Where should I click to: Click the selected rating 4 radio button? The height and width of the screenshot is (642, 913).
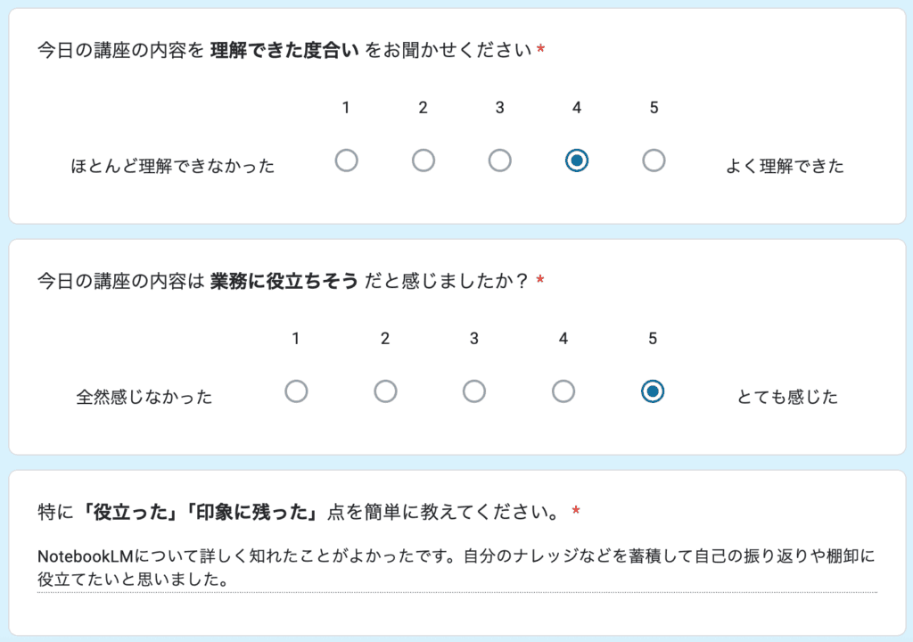(576, 160)
